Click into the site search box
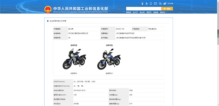The height and width of the screenshot is (106, 219). coord(143,9)
